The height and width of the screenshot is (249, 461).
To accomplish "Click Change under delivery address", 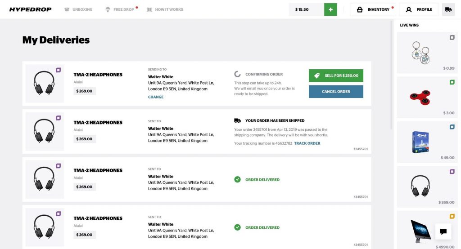I will (x=156, y=97).
